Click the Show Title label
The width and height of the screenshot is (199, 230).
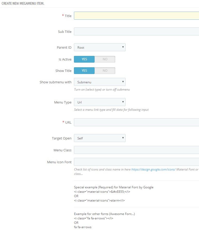[63, 71]
